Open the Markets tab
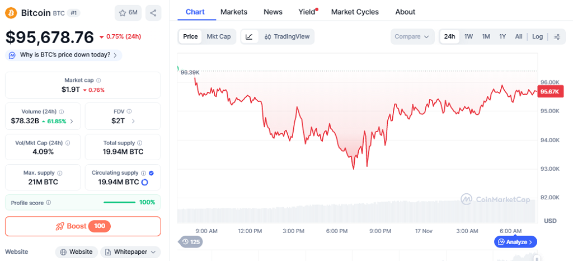The height and width of the screenshot is (261, 573). point(234,12)
